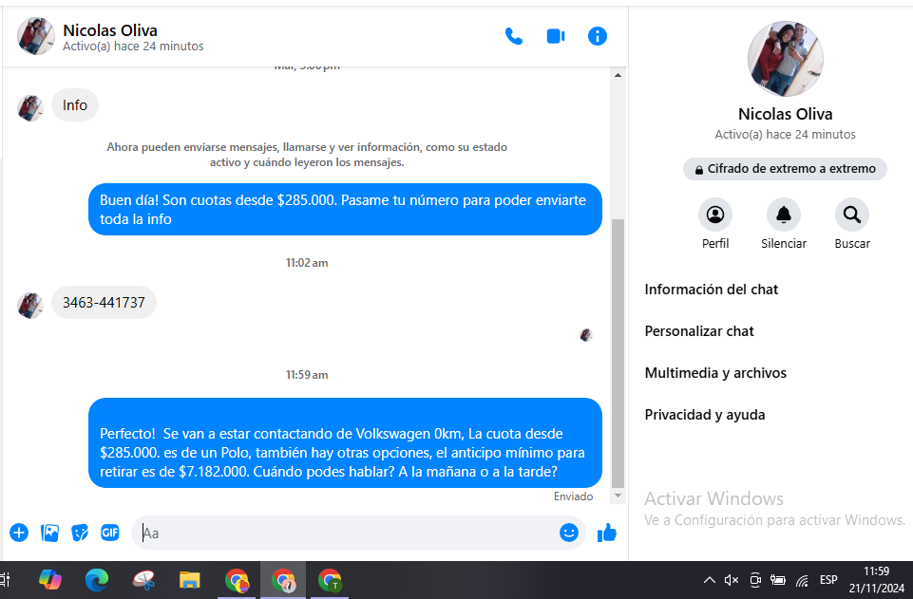This screenshot has width=913, height=599.
Task: Click the header avatar of Nicolas Oliva
Action: pos(35,36)
